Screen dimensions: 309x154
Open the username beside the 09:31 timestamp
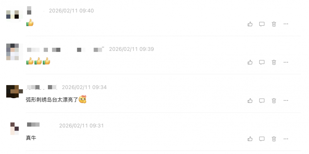(33, 124)
